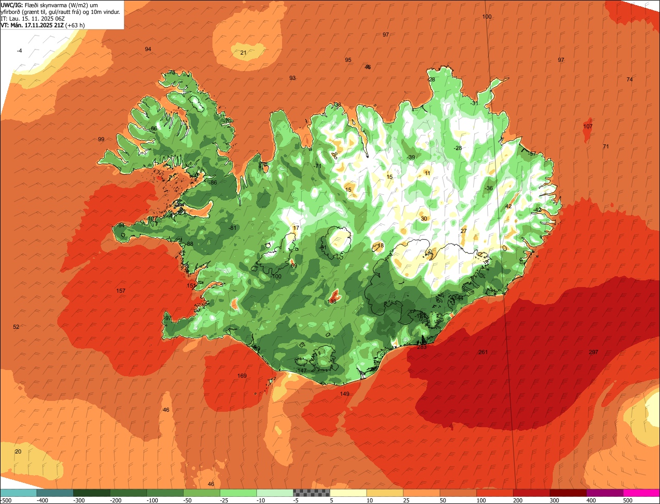Click the legend label '500'
This screenshot has height=504, width=660.
pyautogui.click(x=627, y=500)
